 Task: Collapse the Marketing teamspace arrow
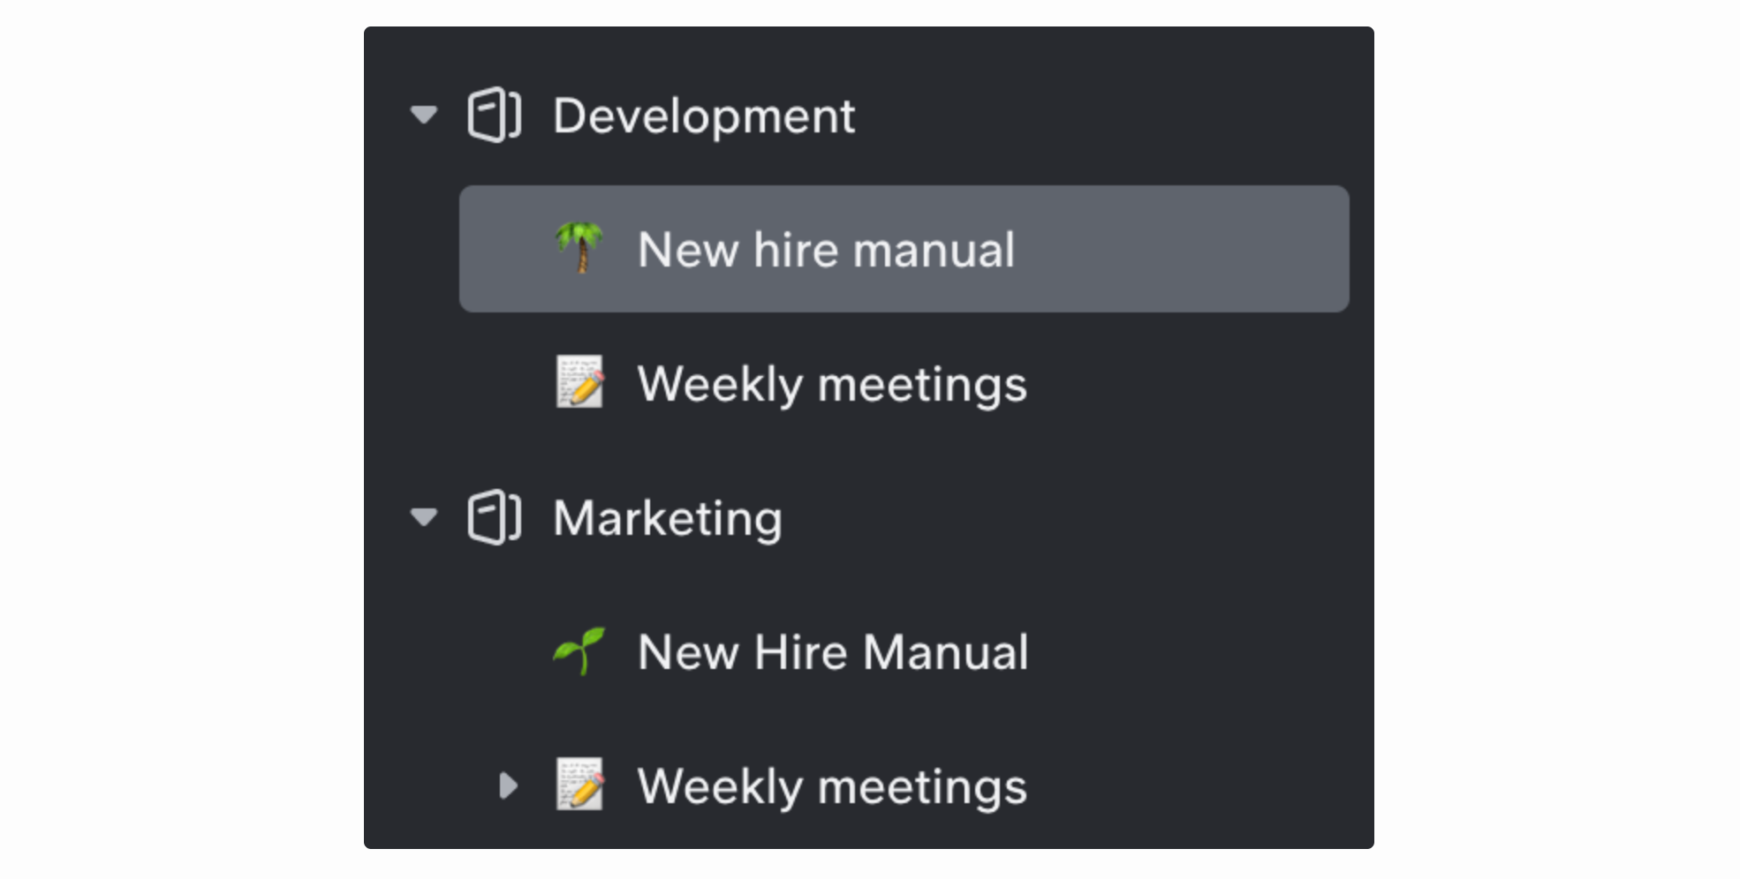[424, 517]
